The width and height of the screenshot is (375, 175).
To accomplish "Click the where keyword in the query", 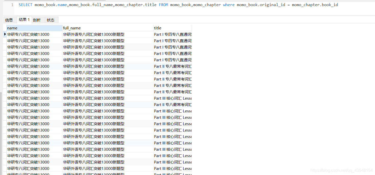I will click(x=229, y=5).
